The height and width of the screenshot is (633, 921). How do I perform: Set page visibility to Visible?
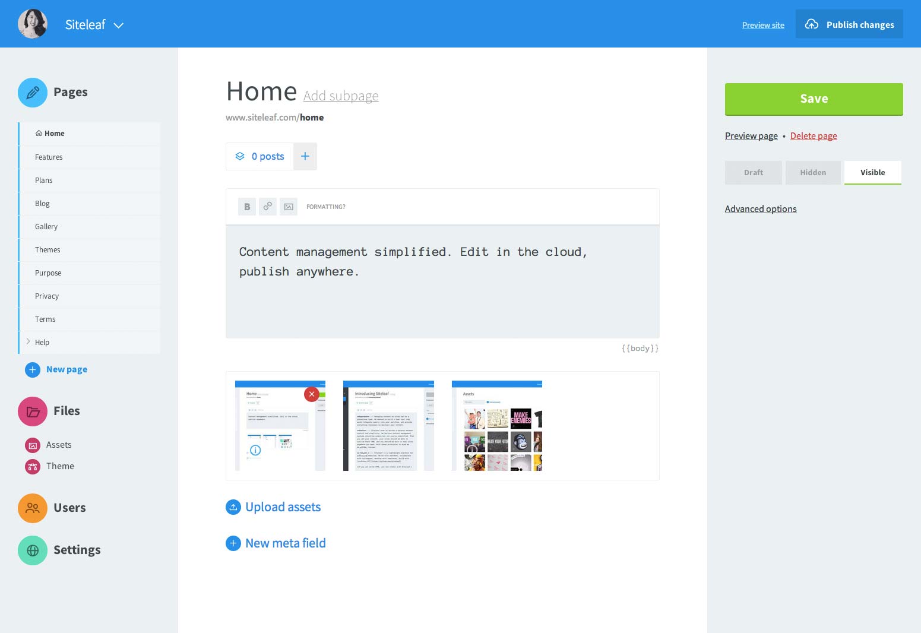873,173
